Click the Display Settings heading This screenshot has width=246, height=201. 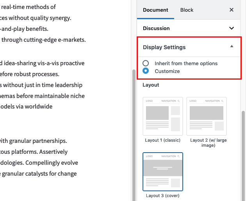164,47
